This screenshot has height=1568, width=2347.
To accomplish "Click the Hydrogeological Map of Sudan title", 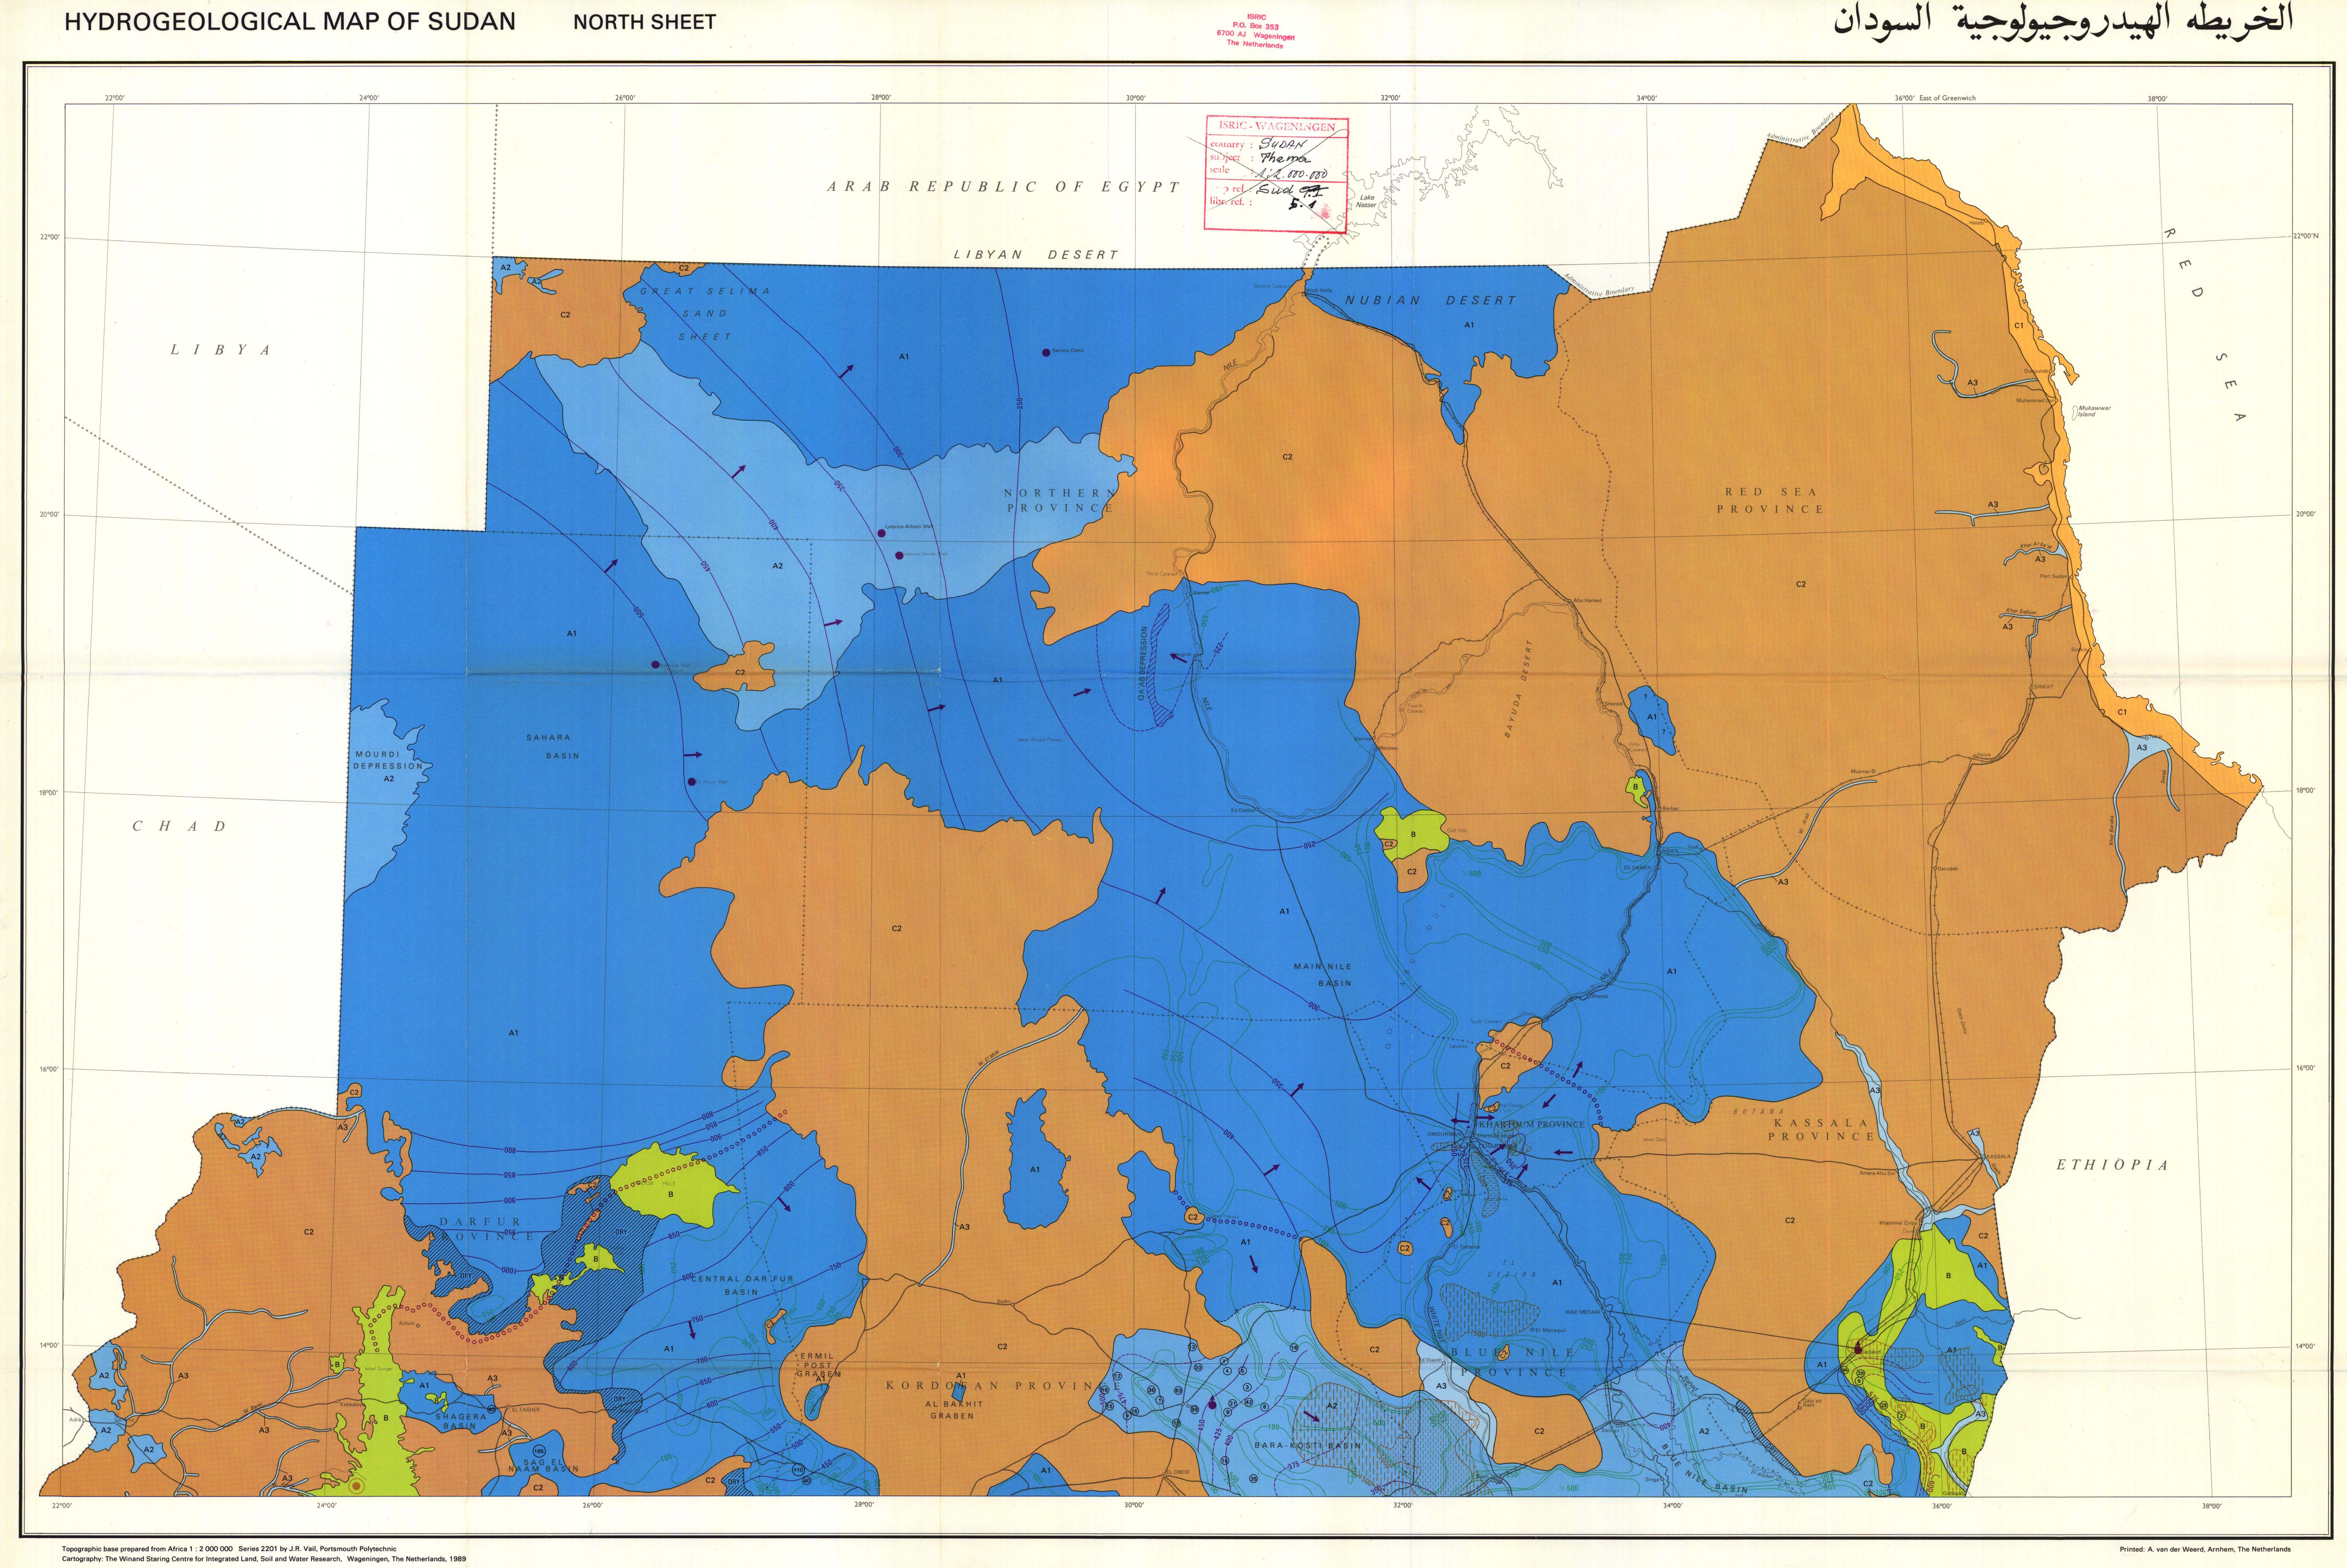I will tap(290, 22).
